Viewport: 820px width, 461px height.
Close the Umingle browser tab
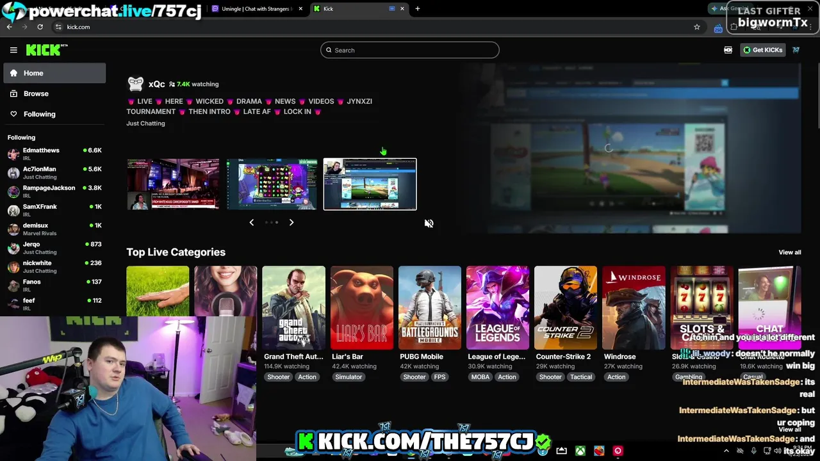300,8
